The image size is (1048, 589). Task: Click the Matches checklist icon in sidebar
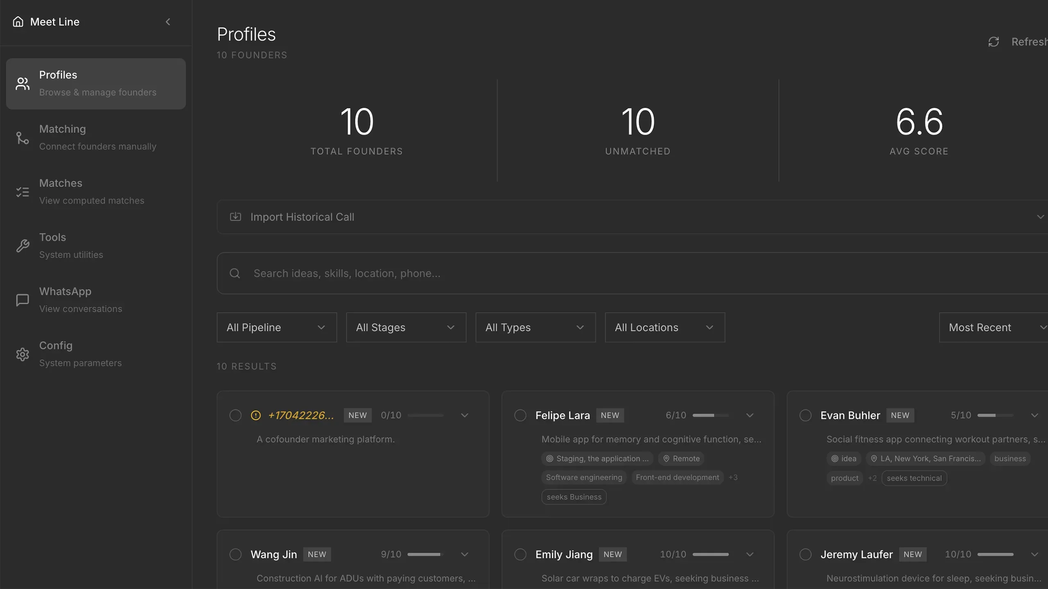[23, 192]
